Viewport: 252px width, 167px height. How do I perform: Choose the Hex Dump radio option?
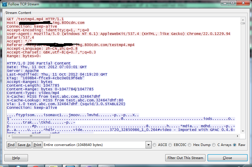pos(190,145)
